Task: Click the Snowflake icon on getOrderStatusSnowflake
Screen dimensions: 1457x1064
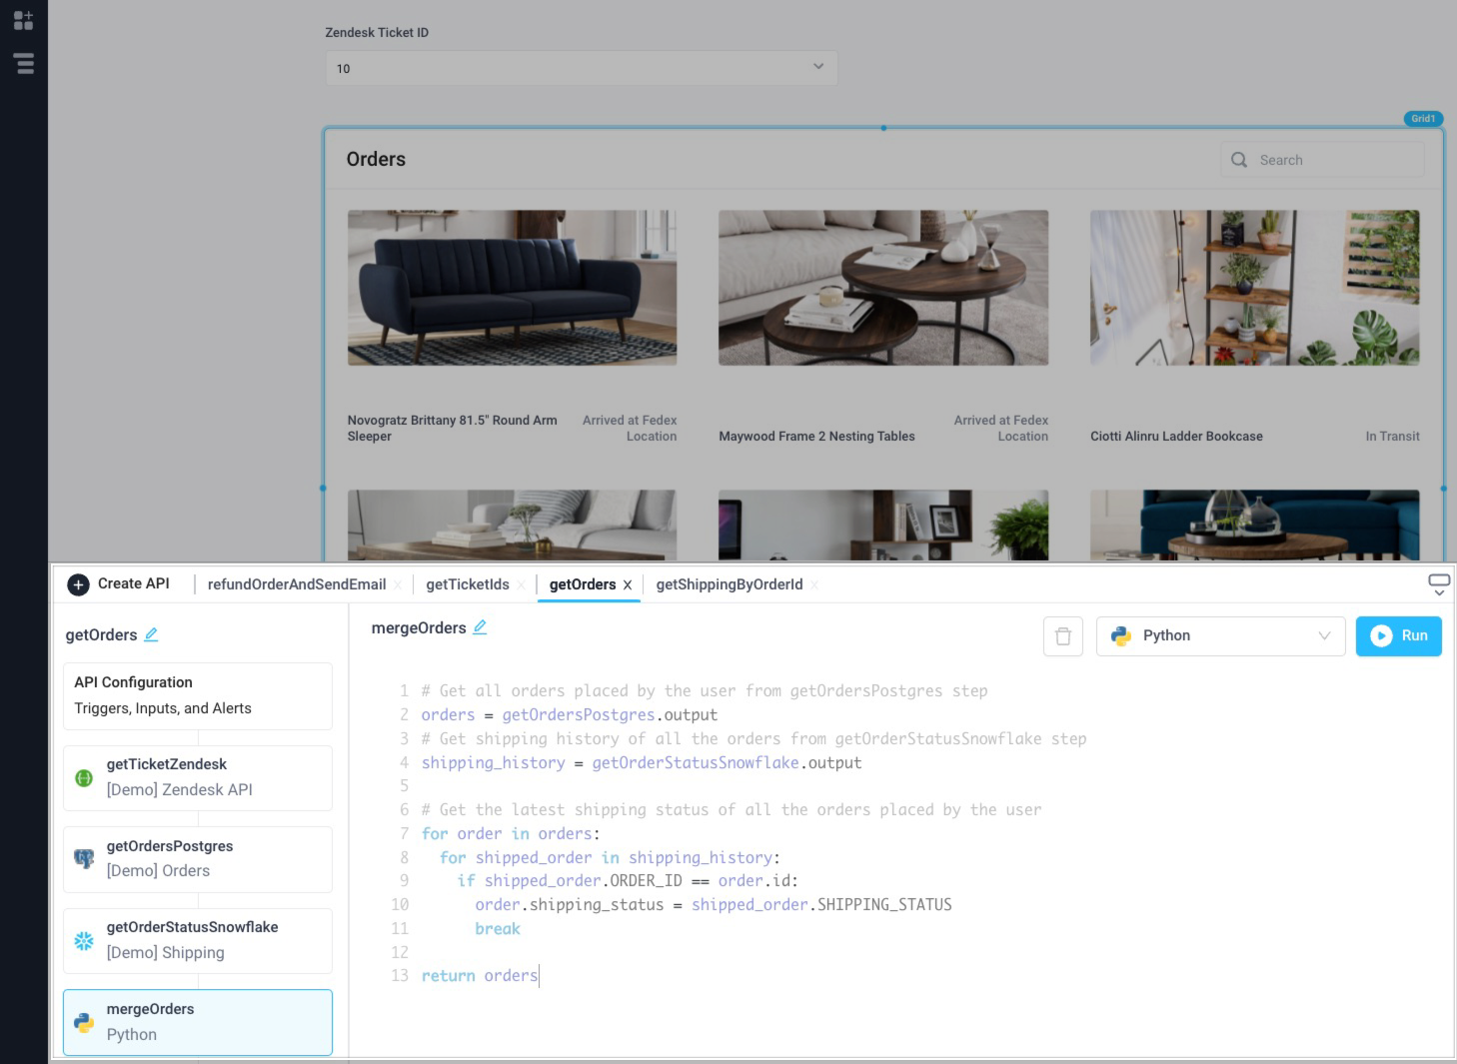Action: [x=84, y=940]
